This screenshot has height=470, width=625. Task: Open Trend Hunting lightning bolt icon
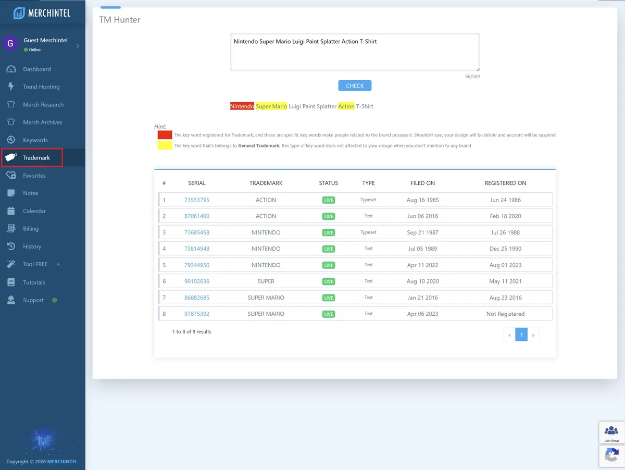coord(11,87)
